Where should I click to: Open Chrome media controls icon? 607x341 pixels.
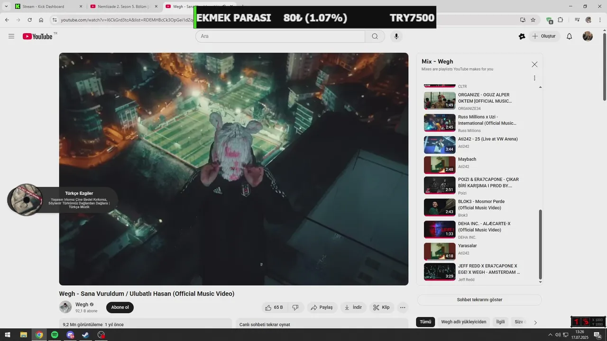(577, 20)
